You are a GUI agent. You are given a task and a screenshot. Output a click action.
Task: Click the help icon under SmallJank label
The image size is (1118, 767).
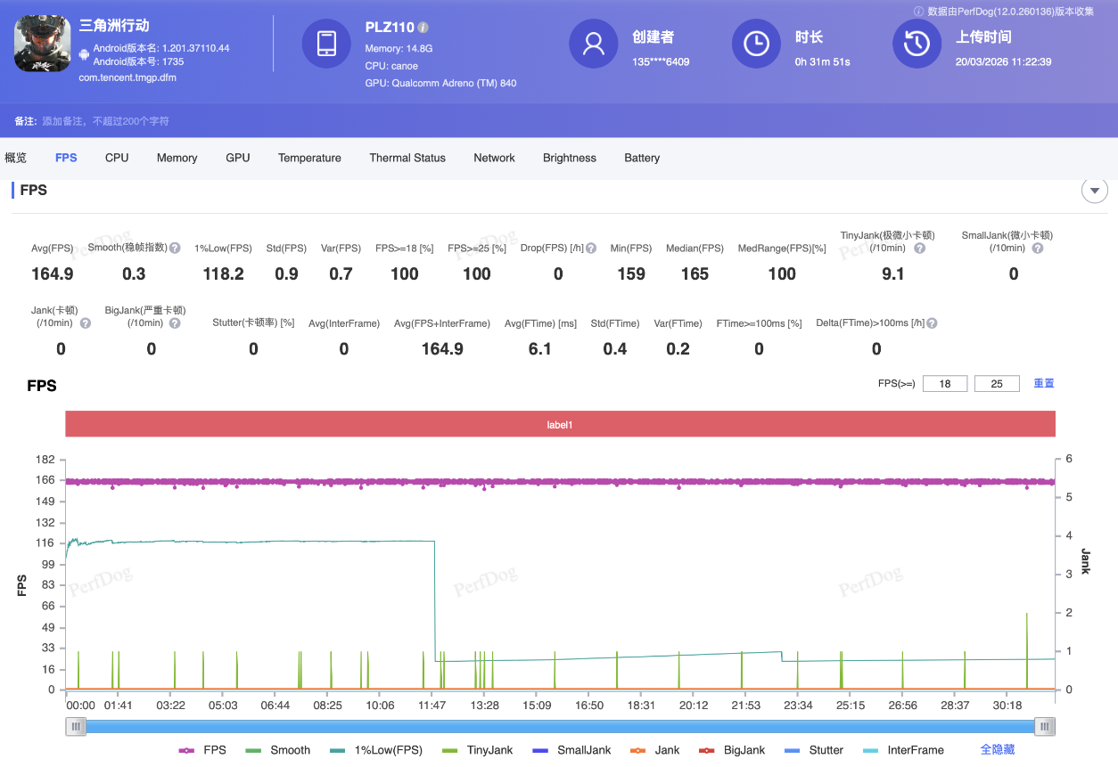tap(1037, 249)
